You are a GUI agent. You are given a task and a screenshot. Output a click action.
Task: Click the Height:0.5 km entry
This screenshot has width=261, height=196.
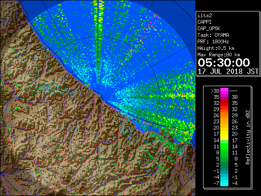click(x=216, y=48)
